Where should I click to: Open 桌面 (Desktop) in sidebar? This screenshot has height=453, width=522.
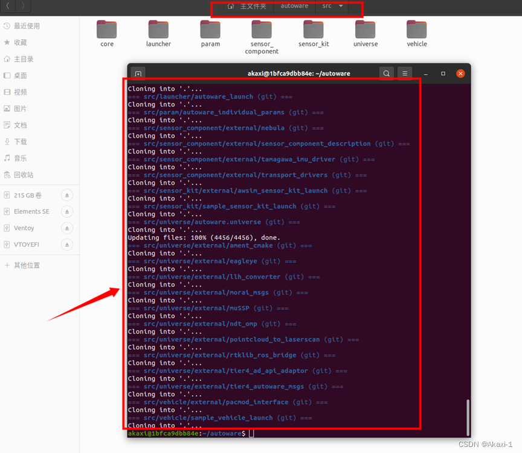[x=40, y=75]
